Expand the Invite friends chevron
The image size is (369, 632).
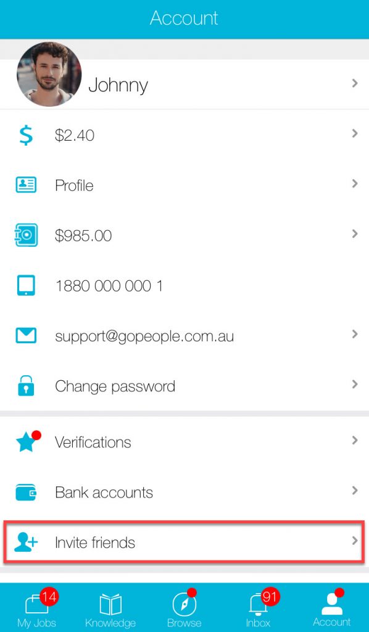point(354,541)
